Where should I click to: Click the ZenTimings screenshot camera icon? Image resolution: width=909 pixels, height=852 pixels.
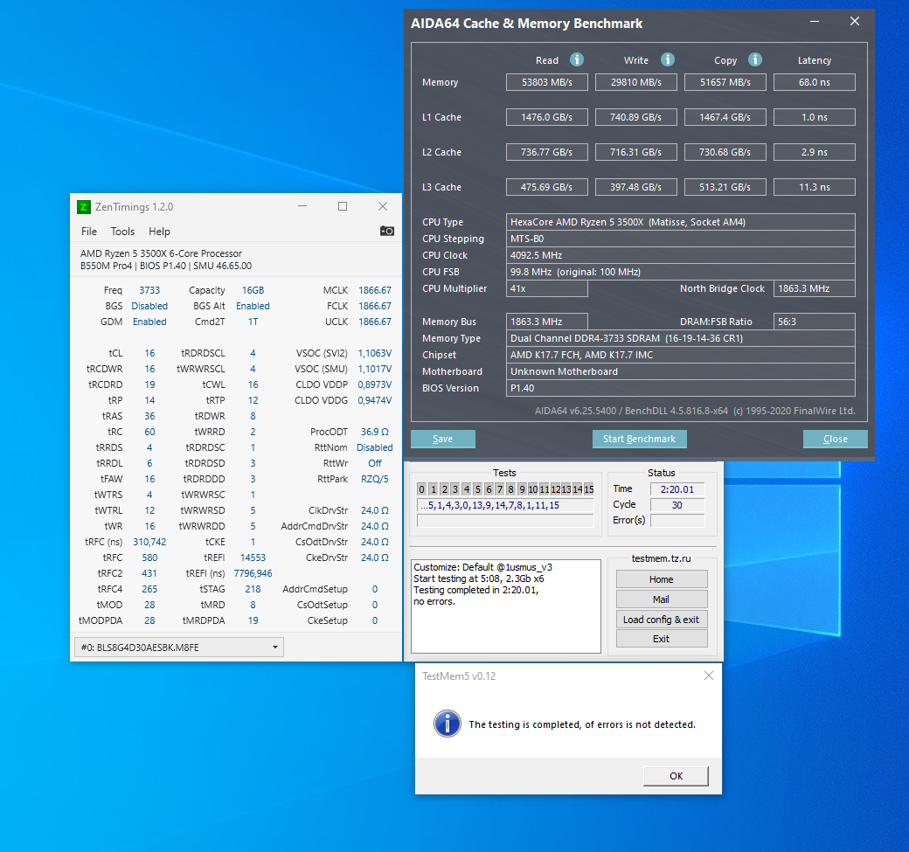pyautogui.click(x=386, y=231)
